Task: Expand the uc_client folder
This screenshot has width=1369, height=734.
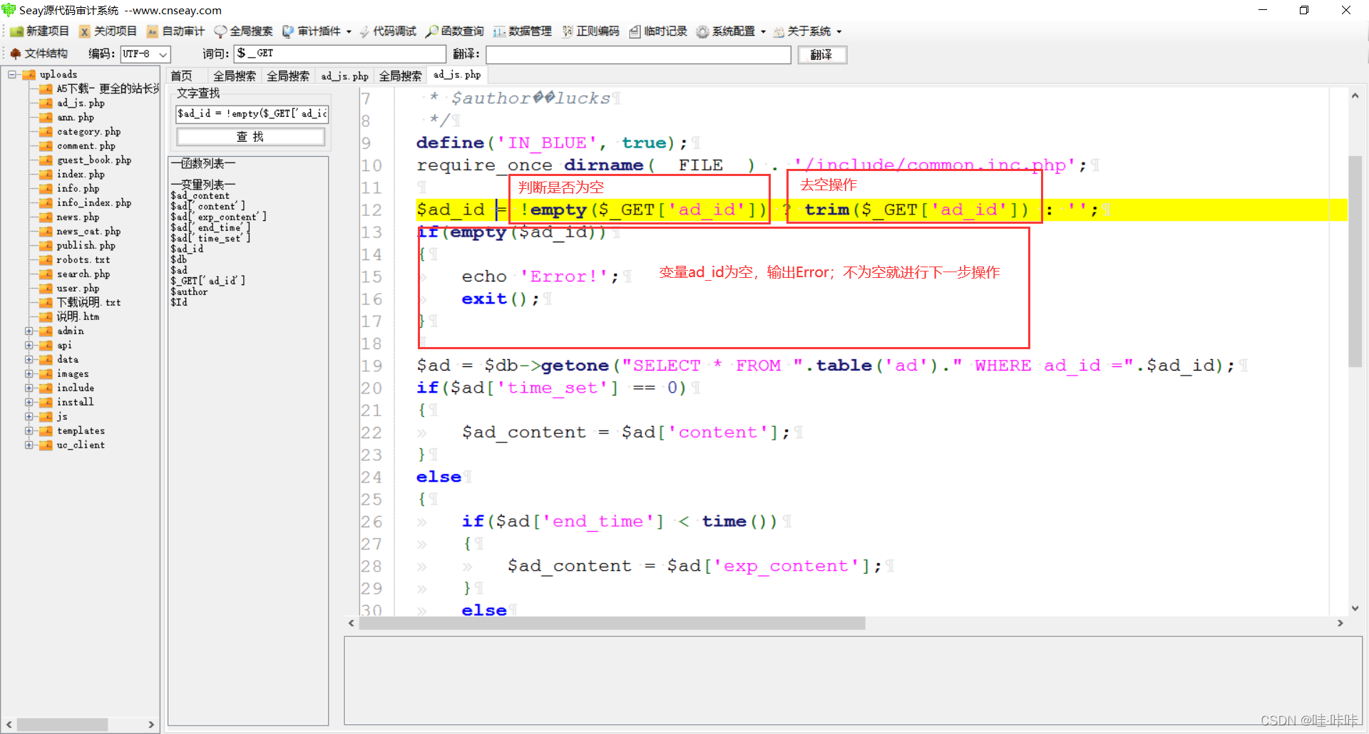Action: click(x=29, y=445)
